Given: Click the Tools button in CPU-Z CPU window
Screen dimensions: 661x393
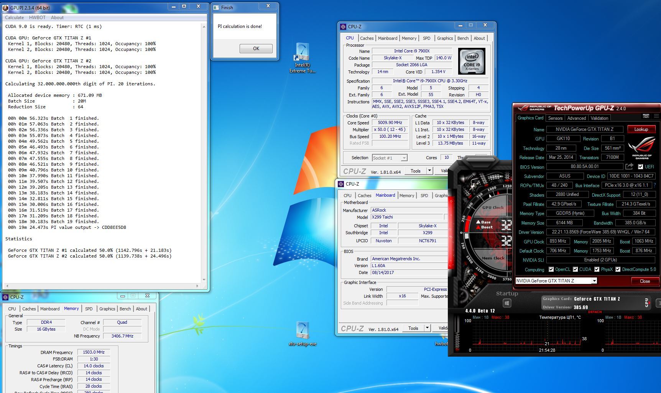Looking at the screenshot, I should click(x=416, y=171).
